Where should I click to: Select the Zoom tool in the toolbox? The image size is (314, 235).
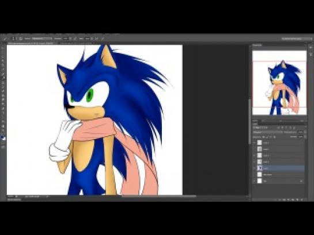point(3,130)
